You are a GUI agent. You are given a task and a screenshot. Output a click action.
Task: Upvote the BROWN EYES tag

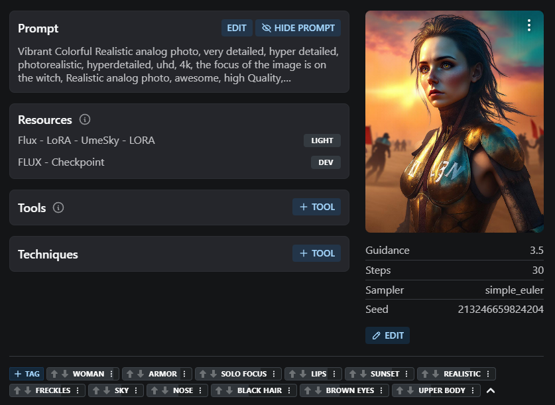tap(308, 390)
